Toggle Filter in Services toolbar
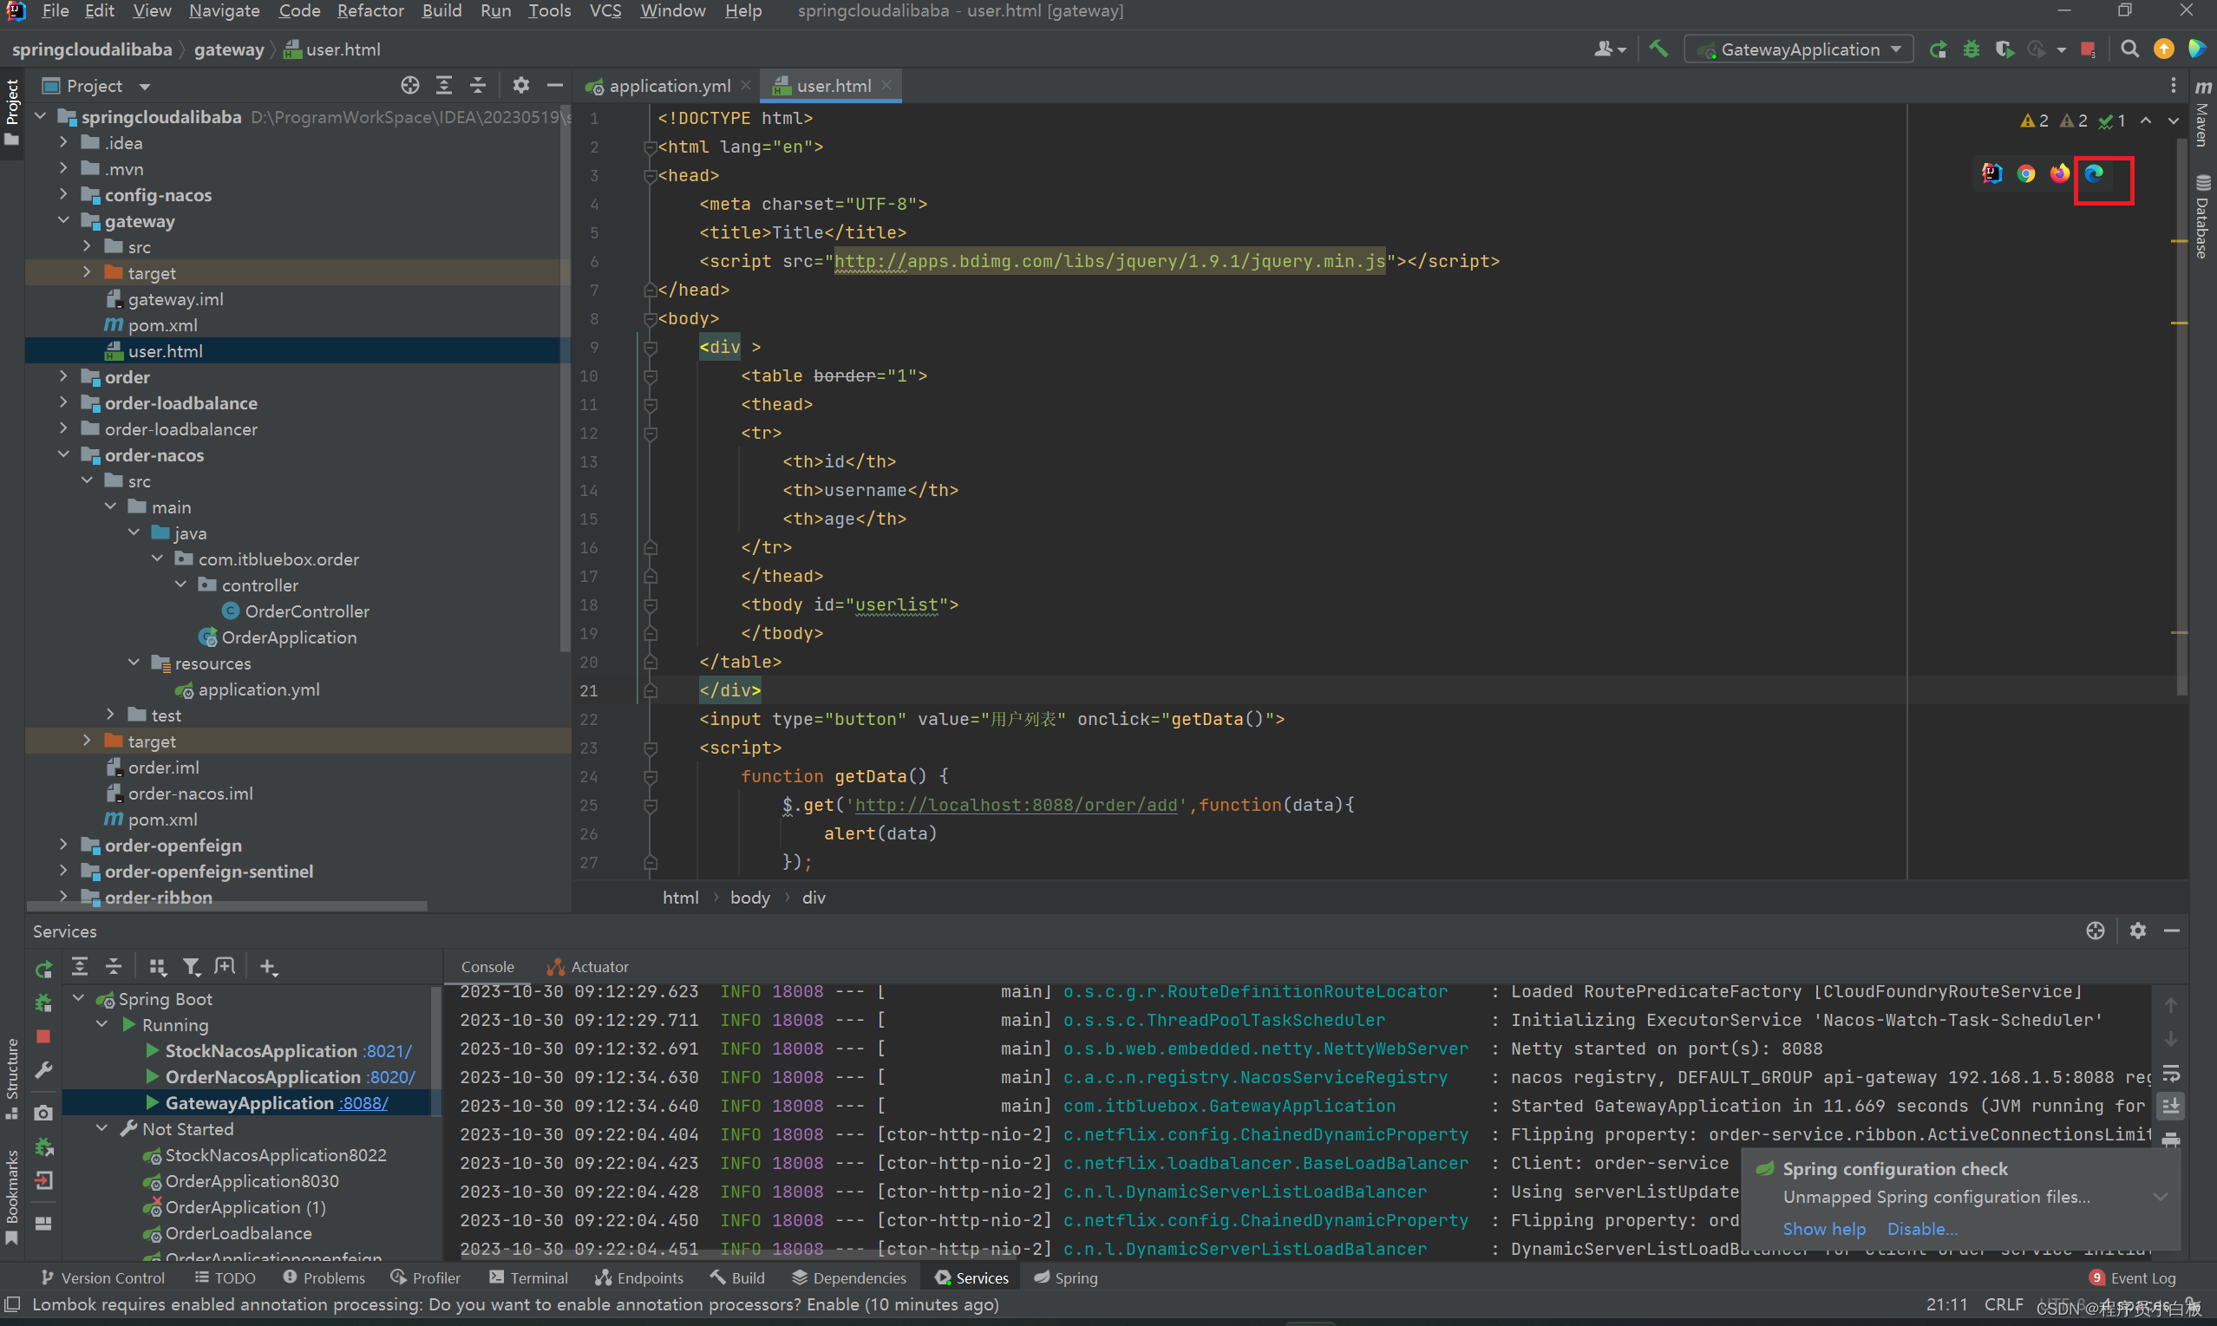The width and height of the screenshot is (2217, 1326). coord(191,967)
